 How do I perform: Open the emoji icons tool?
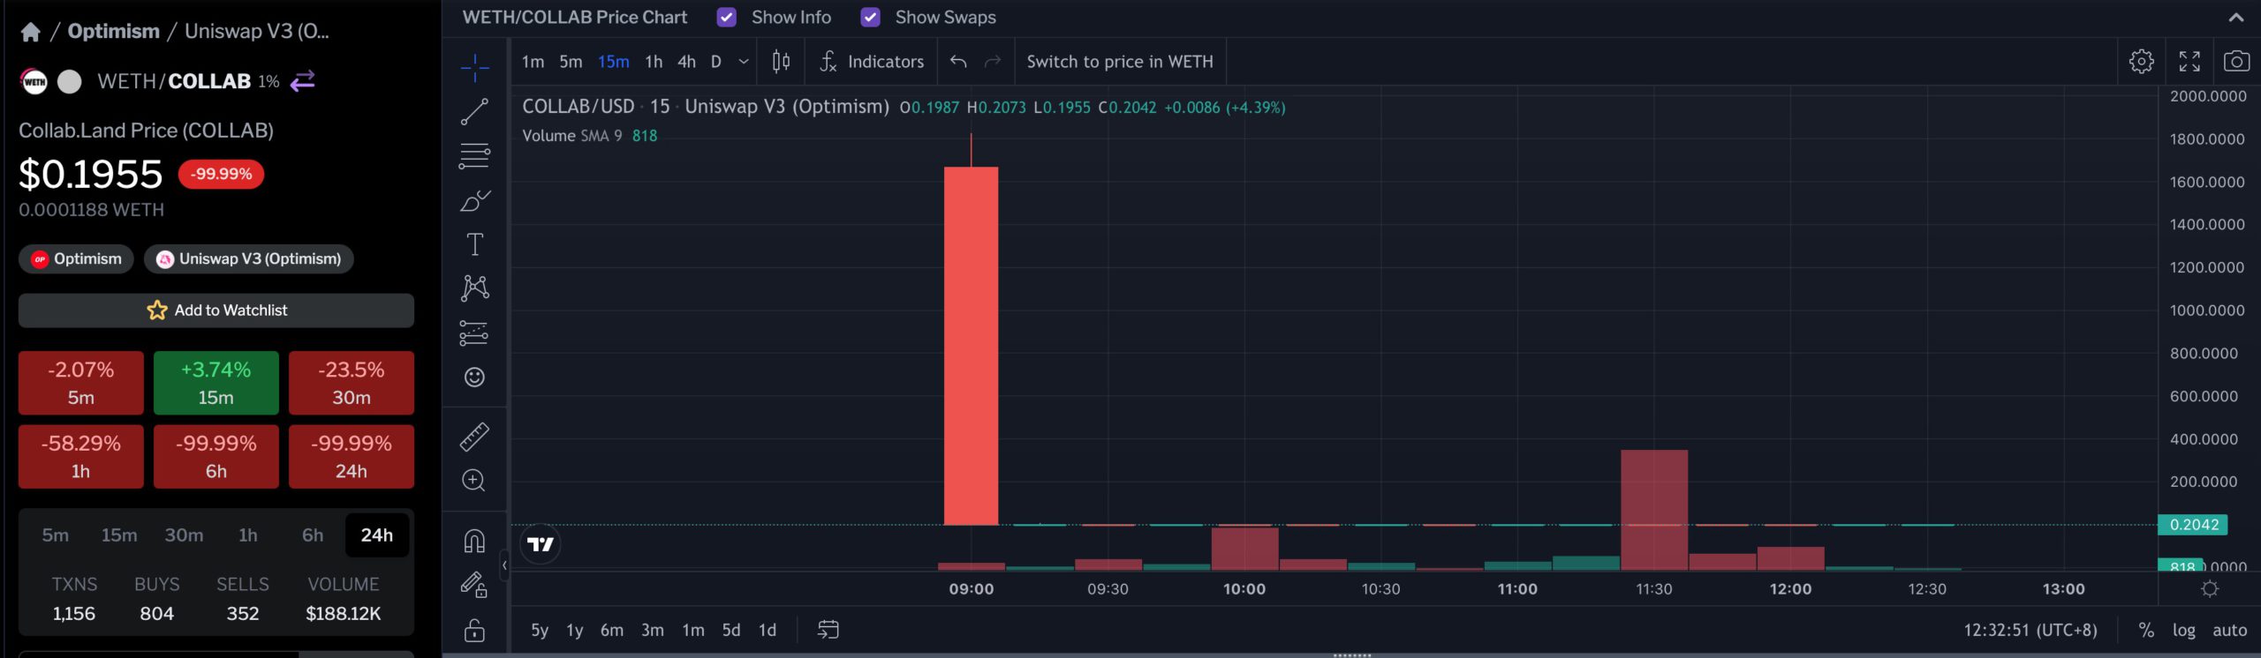474,378
